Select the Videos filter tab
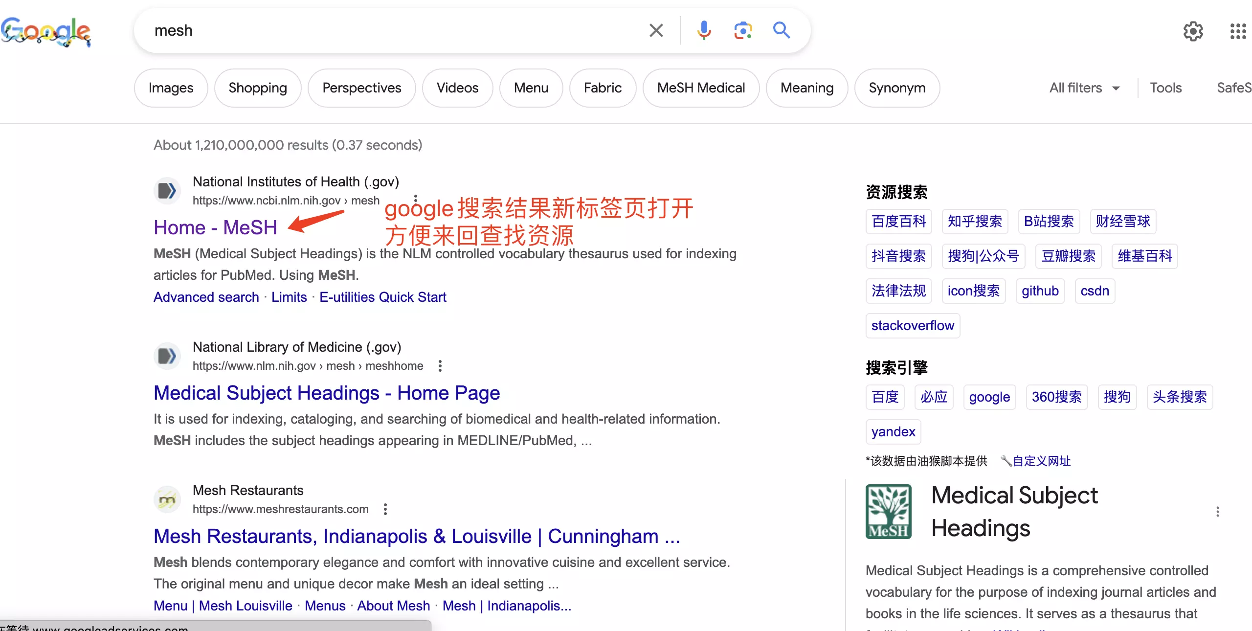Viewport: 1252px width, 631px height. pos(457,88)
